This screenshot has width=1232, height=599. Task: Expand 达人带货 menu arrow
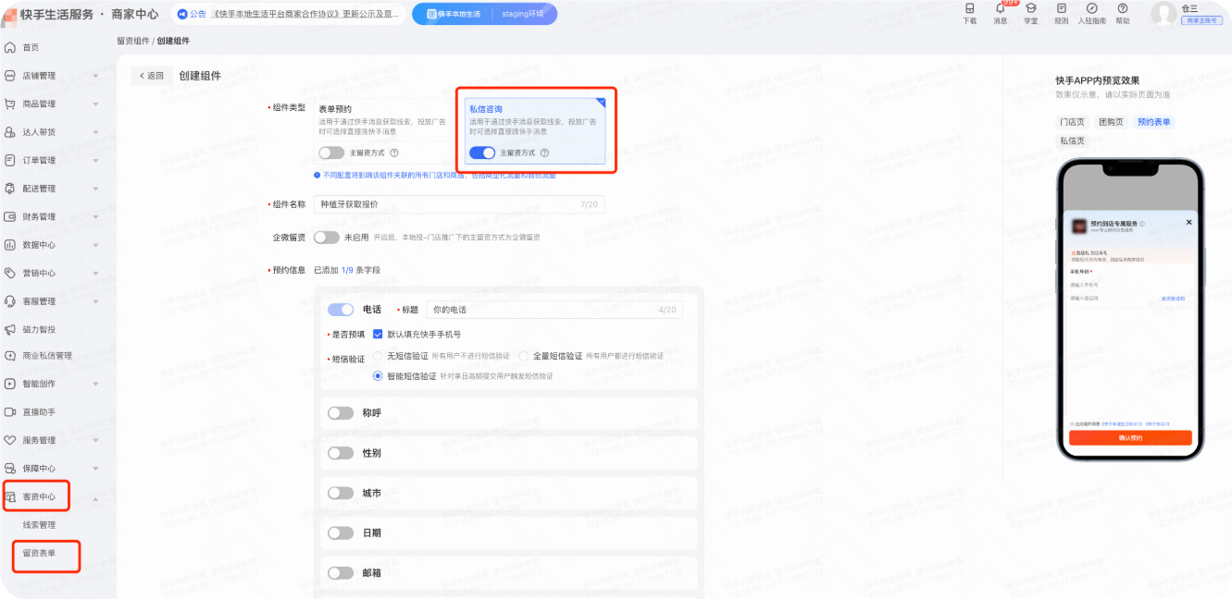(95, 132)
